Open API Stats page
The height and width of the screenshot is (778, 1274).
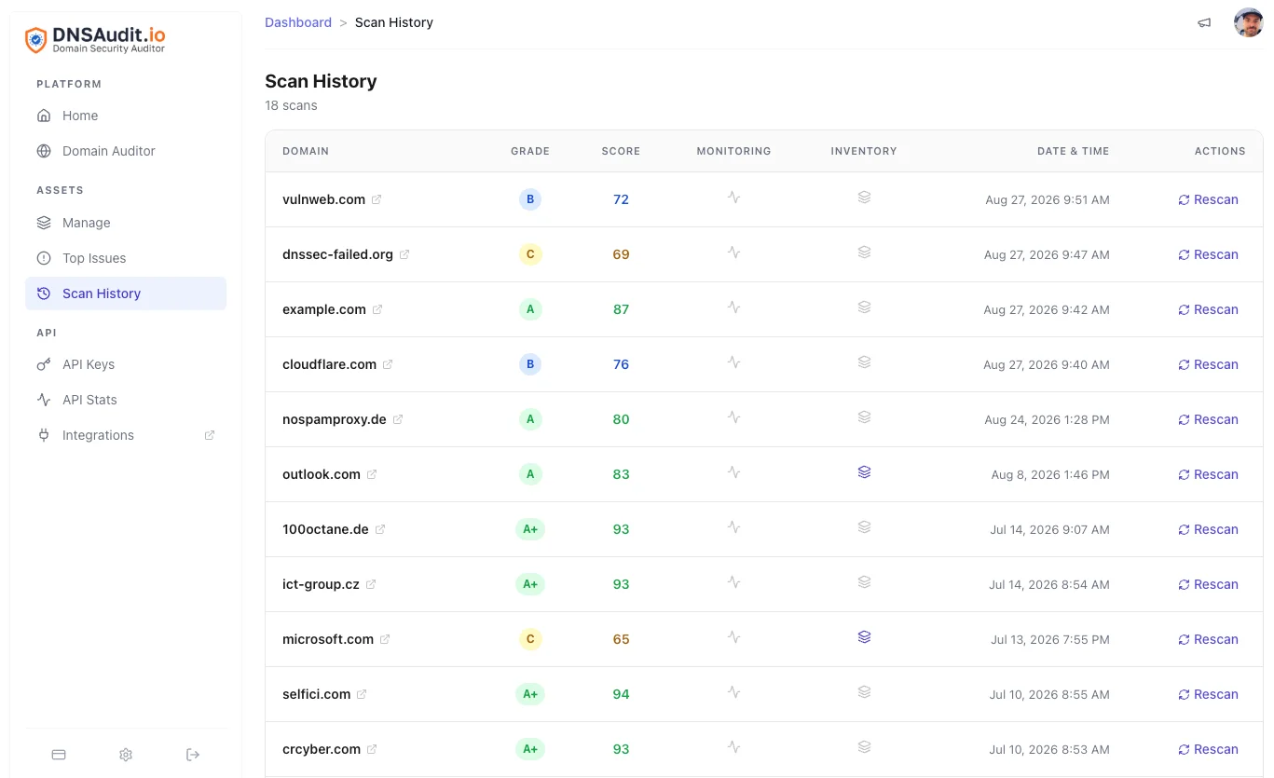126,400
